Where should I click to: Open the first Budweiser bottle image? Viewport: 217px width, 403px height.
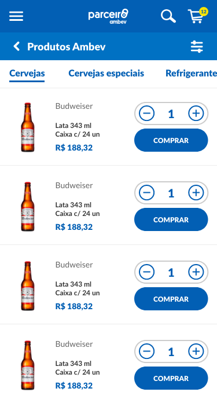pos(27,127)
